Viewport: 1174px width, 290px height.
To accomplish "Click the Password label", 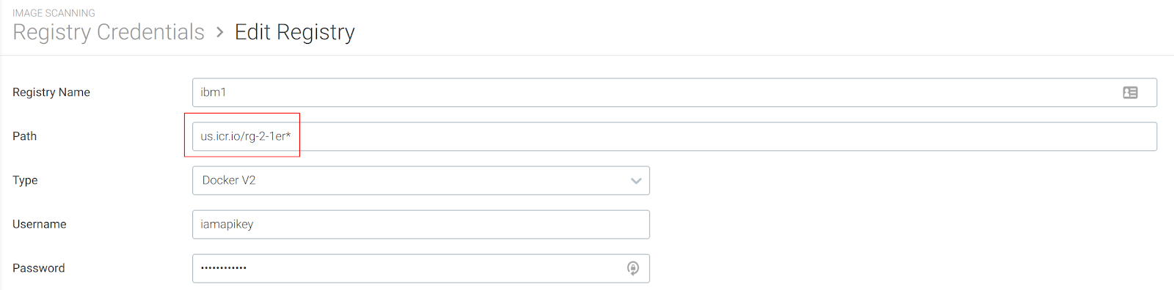I will pyautogui.click(x=39, y=268).
